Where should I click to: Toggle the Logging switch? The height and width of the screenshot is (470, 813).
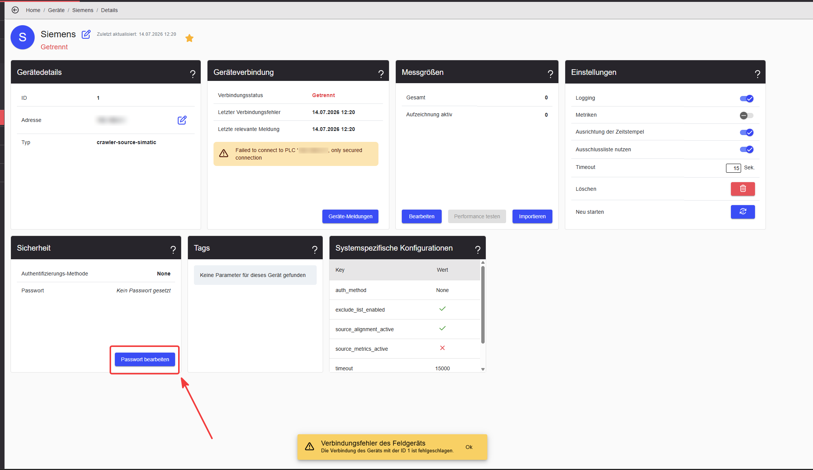pyautogui.click(x=746, y=99)
